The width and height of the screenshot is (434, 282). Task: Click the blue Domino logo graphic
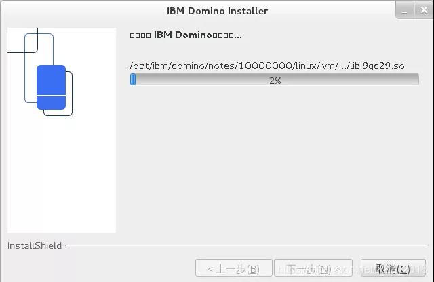click(x=52, y=87)
